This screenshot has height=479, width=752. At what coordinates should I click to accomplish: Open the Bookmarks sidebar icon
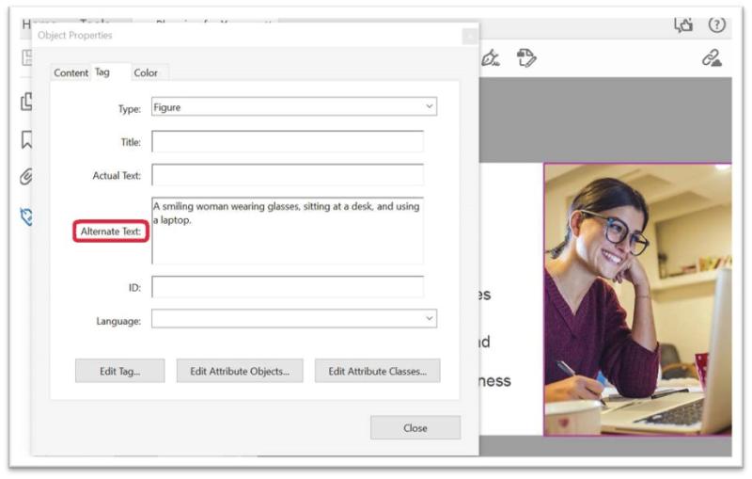(x=27, y=139)
